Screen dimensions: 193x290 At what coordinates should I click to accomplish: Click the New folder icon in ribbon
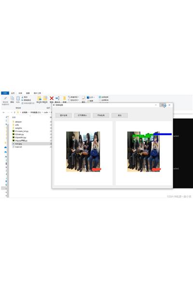click(65, 99)
